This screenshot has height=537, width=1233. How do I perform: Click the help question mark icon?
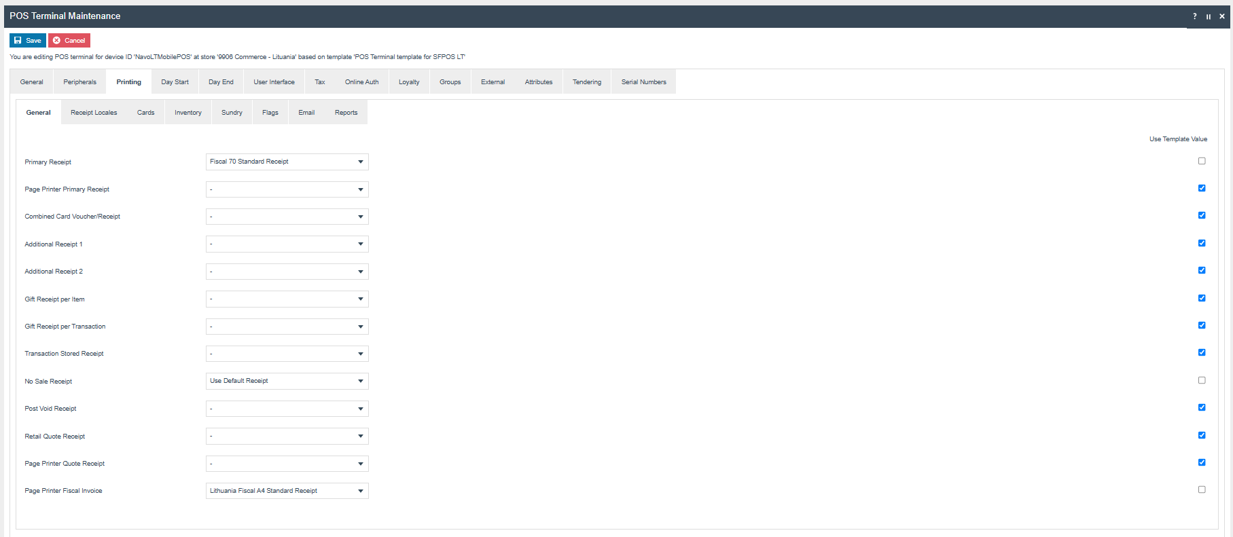coord(1195,16)
